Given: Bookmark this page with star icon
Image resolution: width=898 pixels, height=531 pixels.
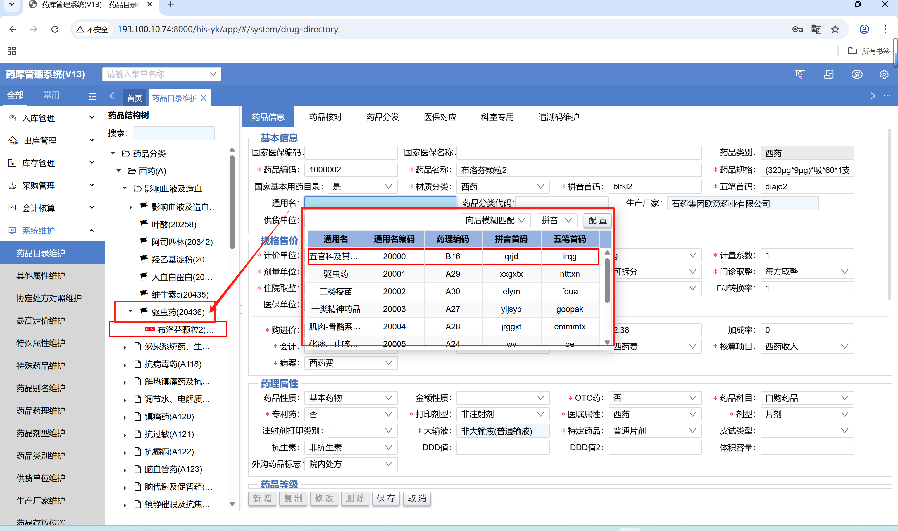Looking at the screenshot, I should click(x=835, y=29).
